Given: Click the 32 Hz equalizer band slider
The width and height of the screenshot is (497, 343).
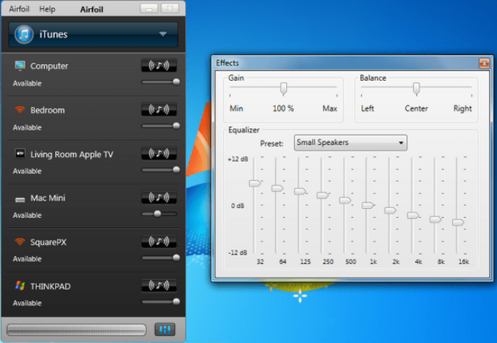Looking at the screenshot, I should click(254, 183).
